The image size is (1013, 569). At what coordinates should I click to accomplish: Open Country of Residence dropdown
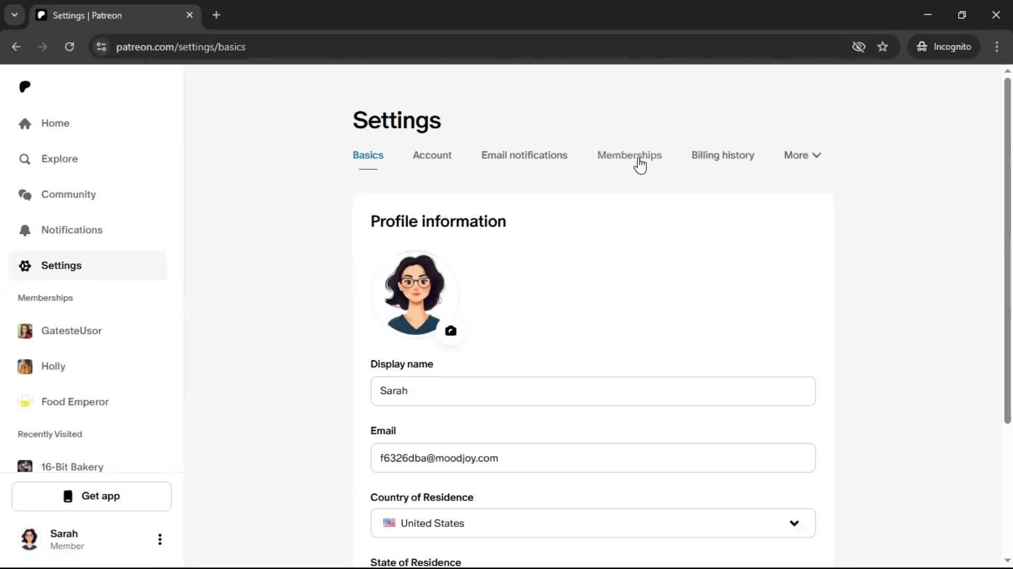click(592, 523)
